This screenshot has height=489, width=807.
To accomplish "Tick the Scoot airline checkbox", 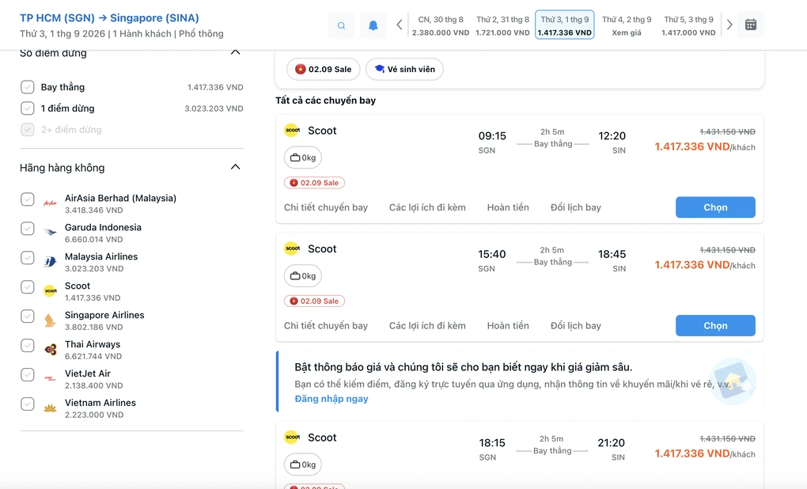I will (x=27, y=286).
